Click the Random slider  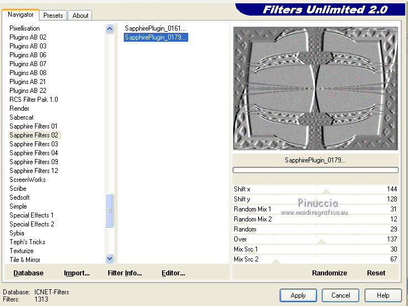(x=315, y=229)
